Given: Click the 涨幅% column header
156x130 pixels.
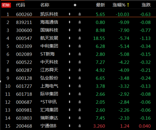Looking at the screenshot, I should coord(119,5).
